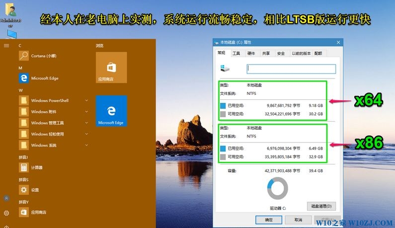This screenshot has height=228, width=395.
Task: Open the user account icon in Start
Action: [x=6, y=198]
